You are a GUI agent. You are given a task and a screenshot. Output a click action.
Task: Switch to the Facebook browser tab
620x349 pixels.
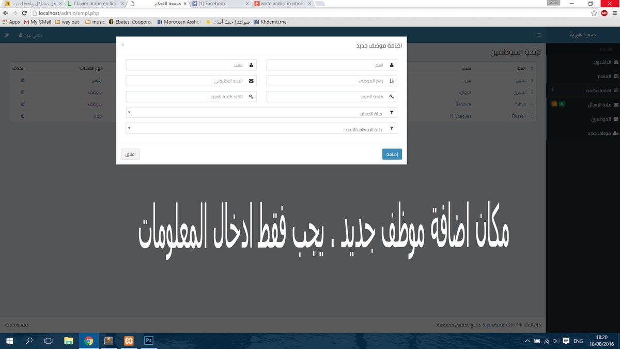[220, 4]
